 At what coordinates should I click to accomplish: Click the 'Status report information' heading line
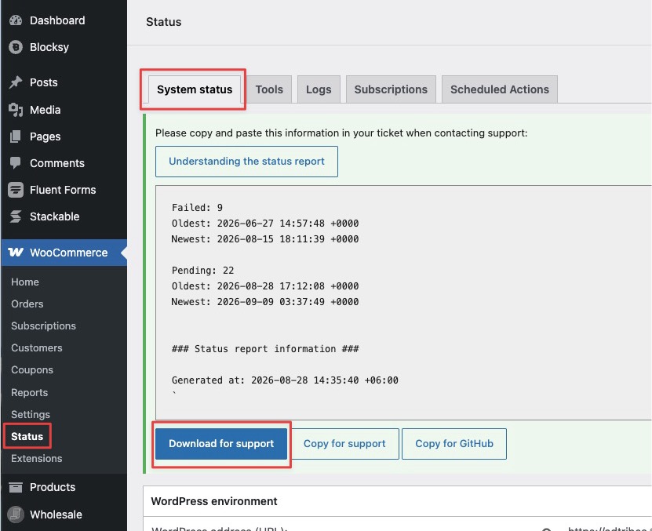click(265, 349)
